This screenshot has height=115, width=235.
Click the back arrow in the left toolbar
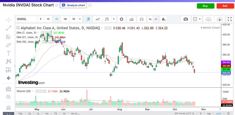click(x=9, y=78)
